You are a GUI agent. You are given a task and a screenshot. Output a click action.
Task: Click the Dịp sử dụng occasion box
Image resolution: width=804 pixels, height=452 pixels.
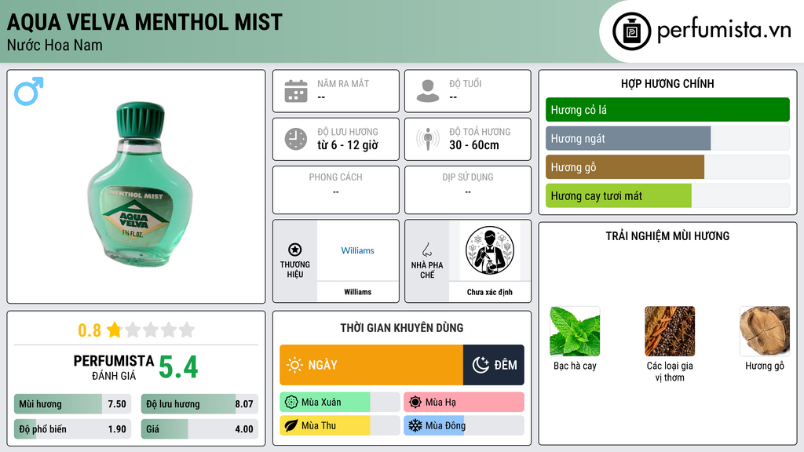[468, 190]
